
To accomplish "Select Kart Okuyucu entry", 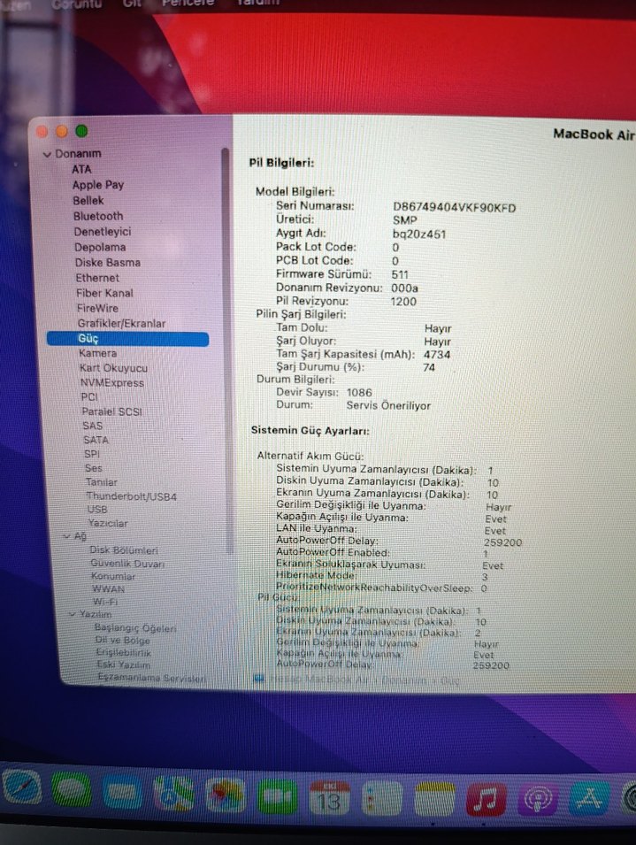I will tap(113, 368).
